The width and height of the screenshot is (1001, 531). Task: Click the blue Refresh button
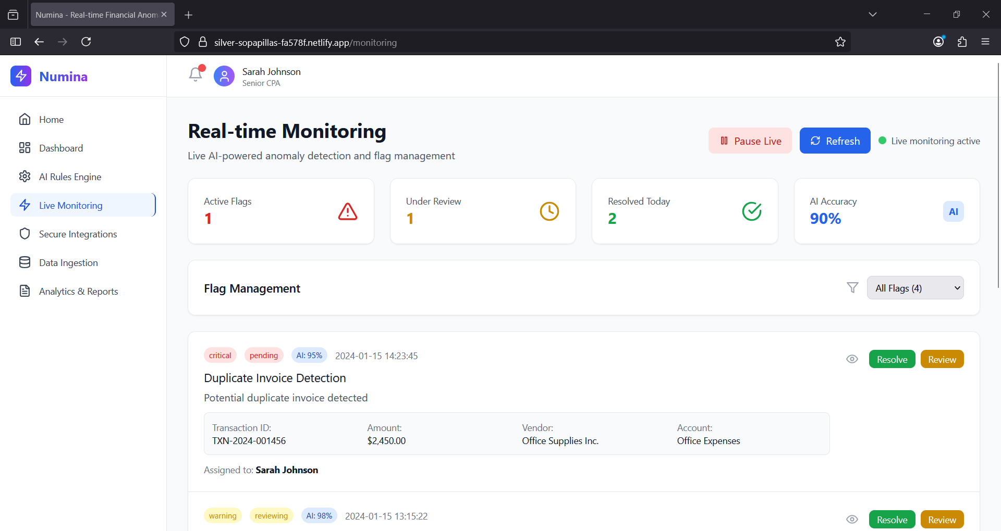835,141
